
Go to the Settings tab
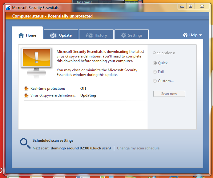(x=132, y=34)
